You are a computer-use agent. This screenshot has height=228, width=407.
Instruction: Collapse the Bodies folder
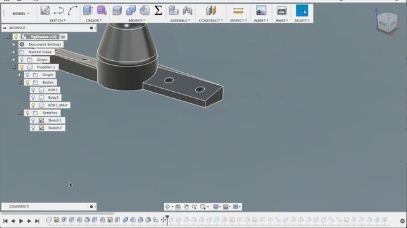click(20, 82)
